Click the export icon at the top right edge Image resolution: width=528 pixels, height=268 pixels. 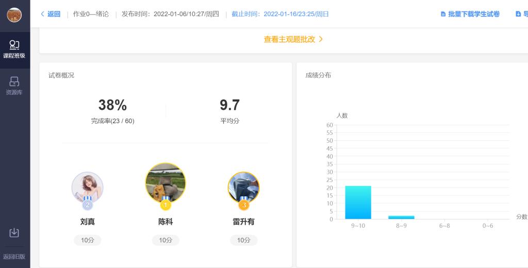click(x=519, y=14)
